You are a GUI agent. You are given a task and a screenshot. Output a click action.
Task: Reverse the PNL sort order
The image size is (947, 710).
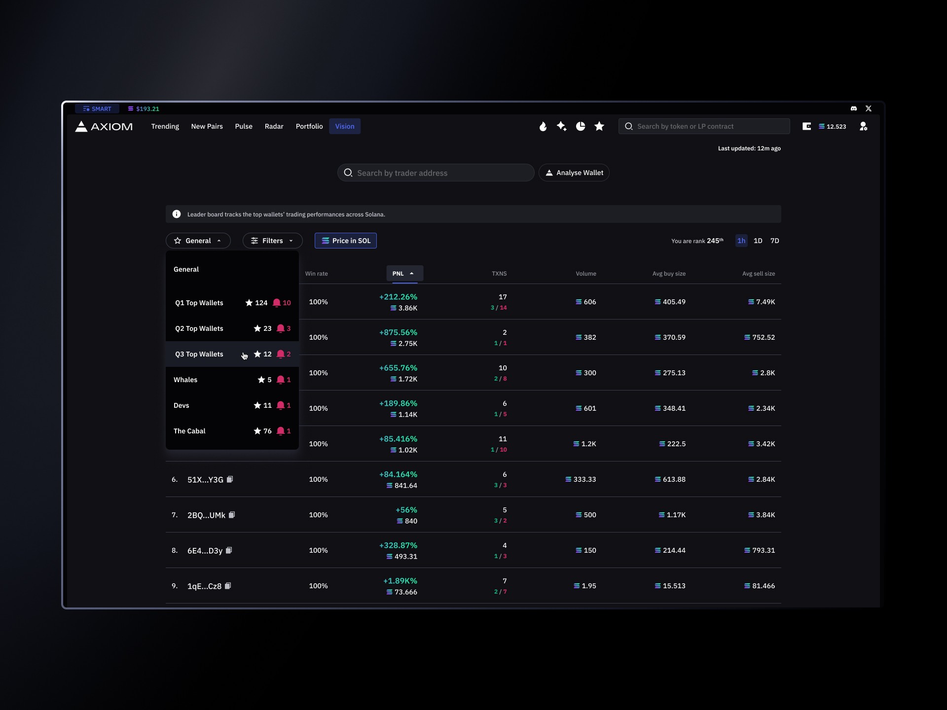404,274
